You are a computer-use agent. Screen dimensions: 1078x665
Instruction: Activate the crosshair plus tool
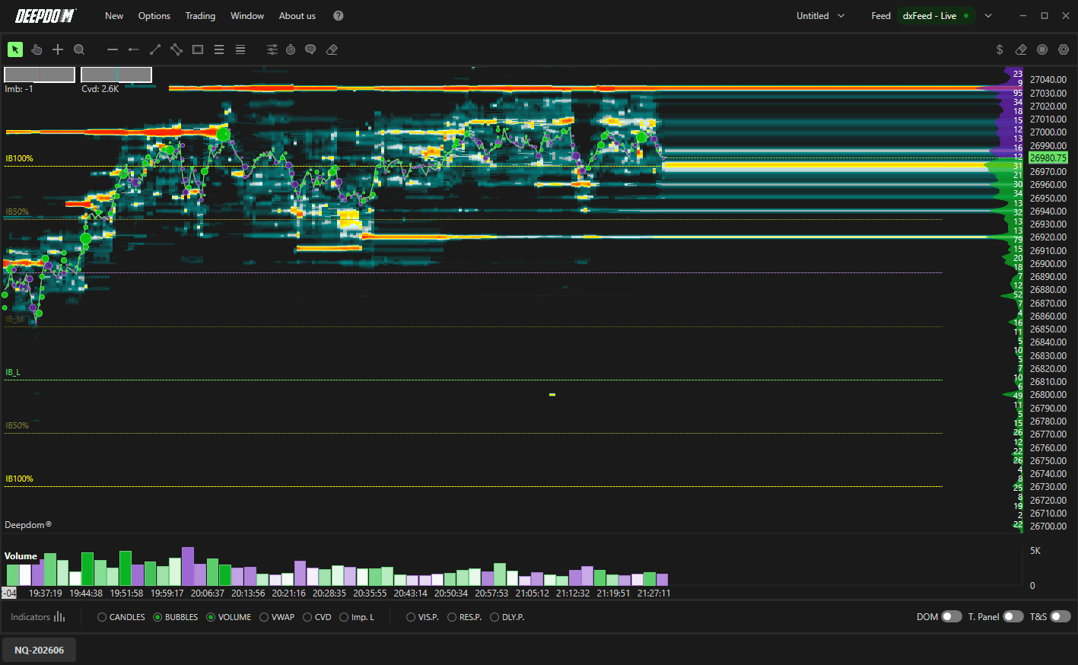point(58,49)
